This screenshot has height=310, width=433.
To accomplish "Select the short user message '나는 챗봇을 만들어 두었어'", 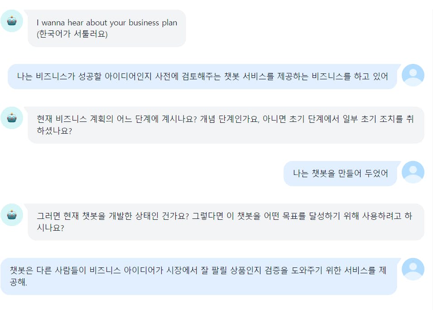I will coord(340,173).
